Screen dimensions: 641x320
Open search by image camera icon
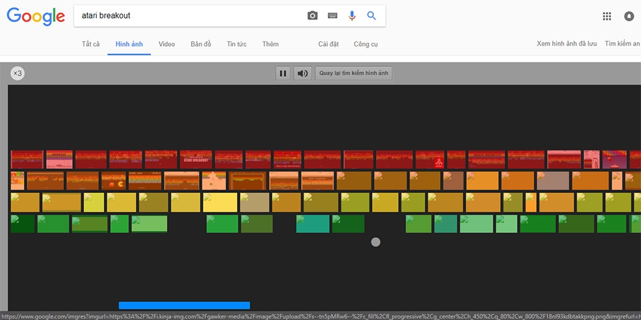[x=312, y=16]
